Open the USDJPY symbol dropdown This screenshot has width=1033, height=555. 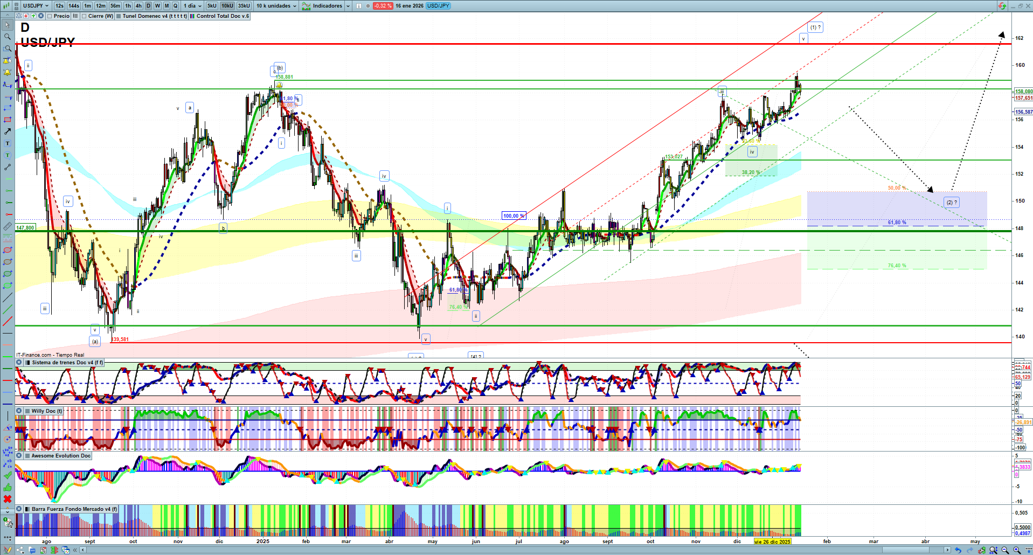pyautogui.click(x=36, y=6)
